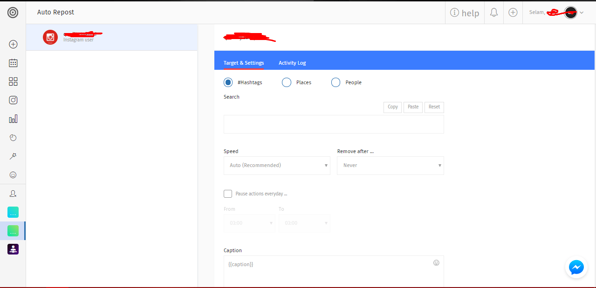Click inside the Search input field
596x288 pixels.
334,124
